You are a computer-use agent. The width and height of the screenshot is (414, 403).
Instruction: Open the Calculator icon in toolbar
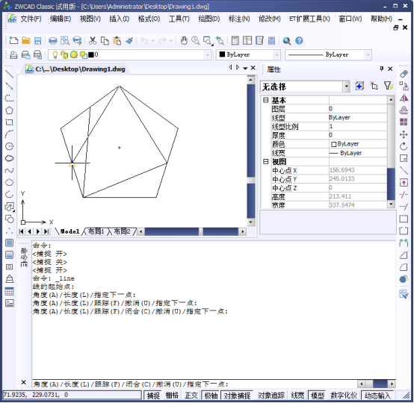(x=271, y=40)
